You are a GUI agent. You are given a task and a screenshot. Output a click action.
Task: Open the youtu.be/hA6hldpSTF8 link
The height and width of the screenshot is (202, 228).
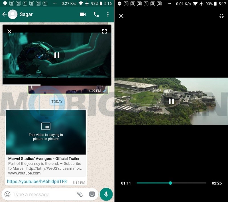[x=37, y=182]
